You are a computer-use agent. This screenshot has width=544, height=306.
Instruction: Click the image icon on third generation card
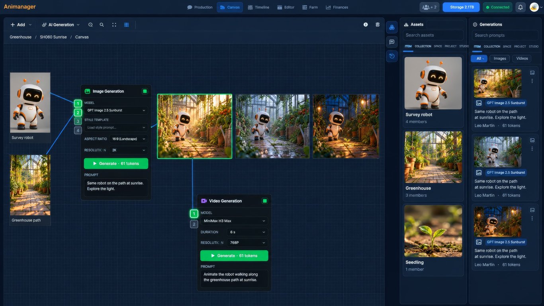pos(532,210)
